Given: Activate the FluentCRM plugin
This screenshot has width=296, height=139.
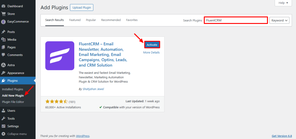Looking at the screenshot, I should (152, 45).
